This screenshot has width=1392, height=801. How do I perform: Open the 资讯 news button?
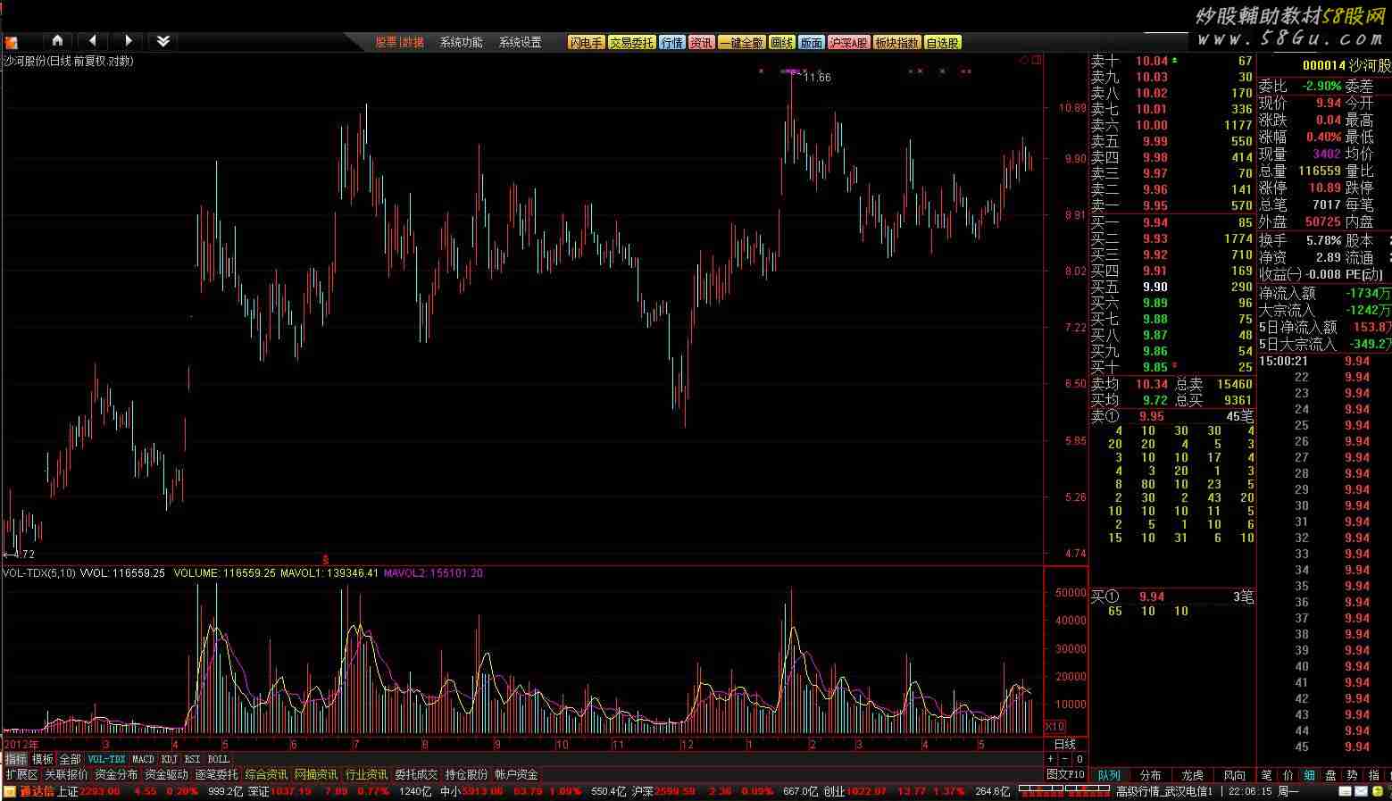[x=701, y=42]
